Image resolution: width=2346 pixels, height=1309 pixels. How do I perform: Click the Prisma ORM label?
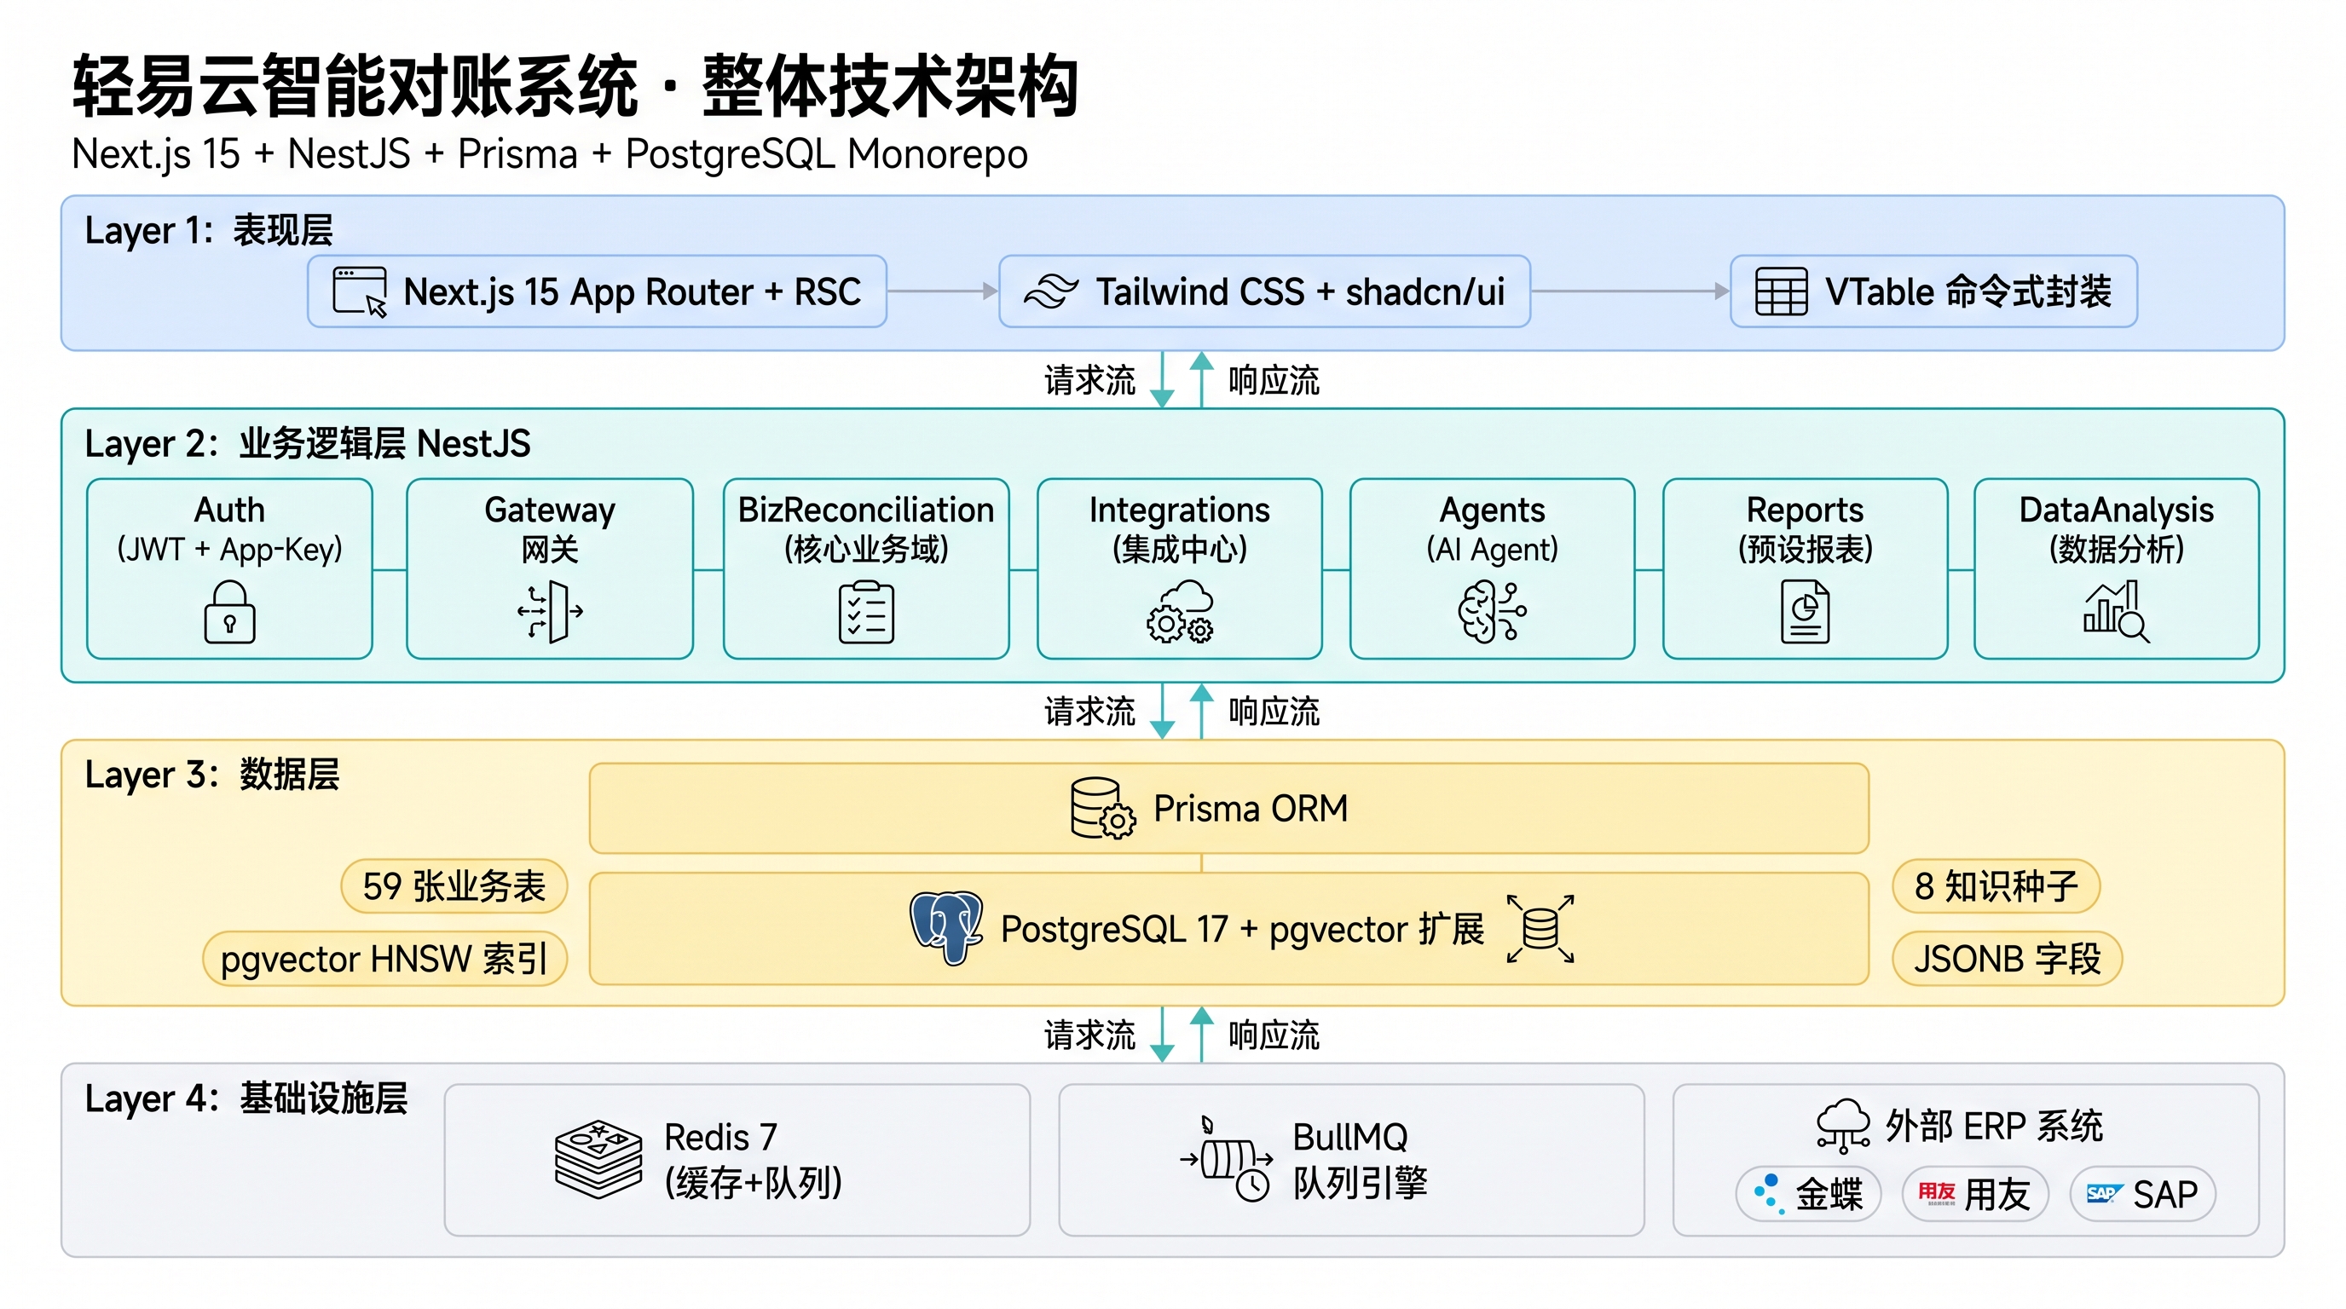click(x=1251, y=809)
